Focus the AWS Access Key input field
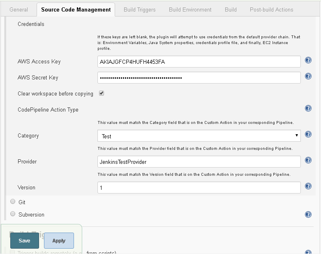Image resolution: width=321 pixels, height=254 pixels. tap(199, 61)
